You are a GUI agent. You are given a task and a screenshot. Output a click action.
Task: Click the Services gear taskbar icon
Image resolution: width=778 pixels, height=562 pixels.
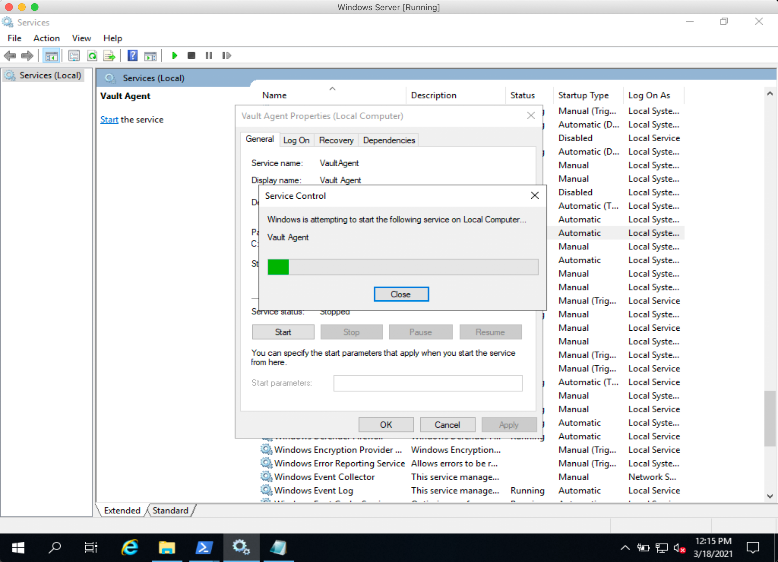(241, 548)
